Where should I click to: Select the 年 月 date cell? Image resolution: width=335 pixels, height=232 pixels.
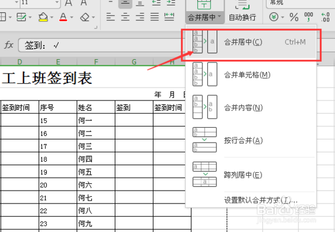click(170, 94)
